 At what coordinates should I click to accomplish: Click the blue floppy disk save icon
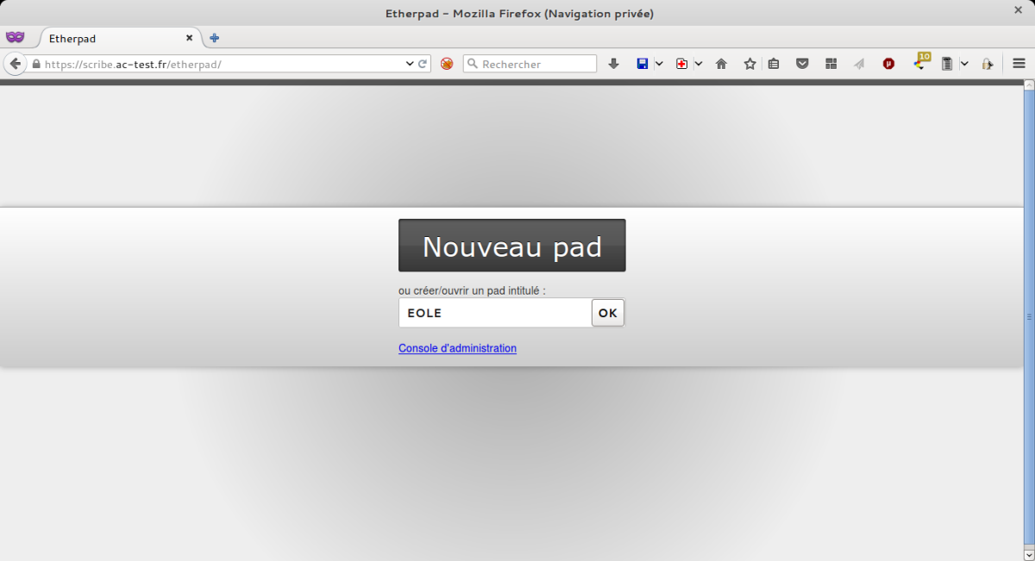pyautogui.click(x=642, y=64)
